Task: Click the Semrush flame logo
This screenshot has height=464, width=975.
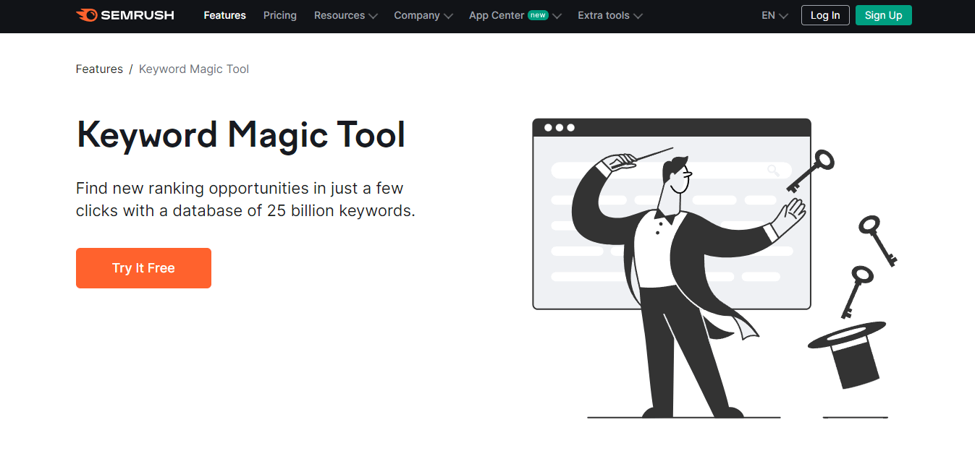Action: [86, 15]
